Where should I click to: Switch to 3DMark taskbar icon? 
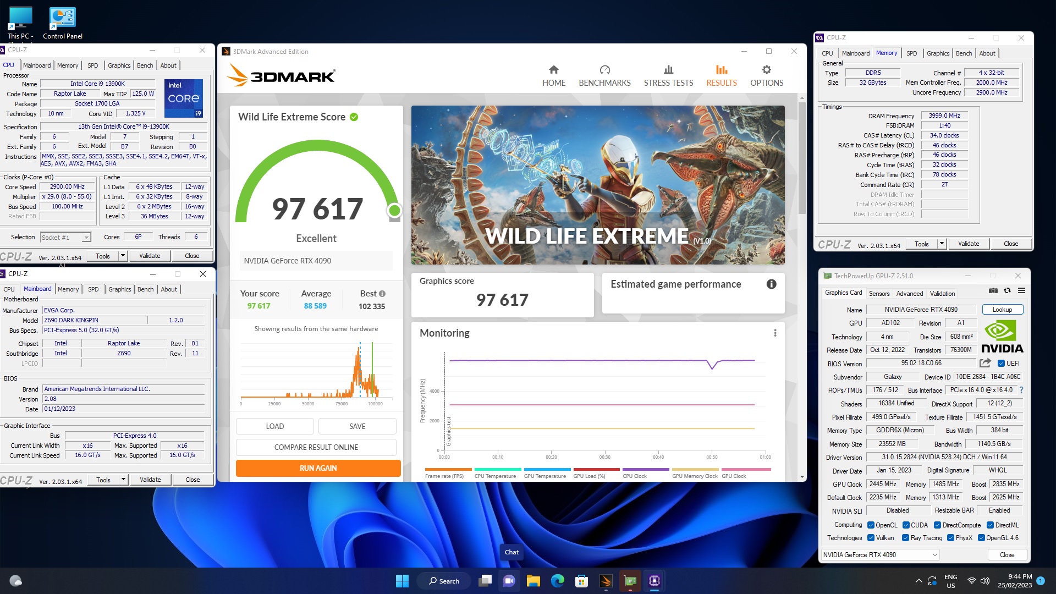606,581
